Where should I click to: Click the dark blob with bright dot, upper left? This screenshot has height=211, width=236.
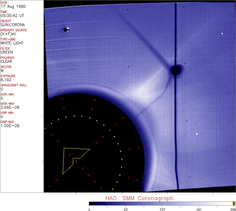66,30
